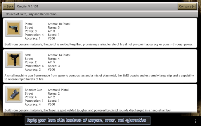Tap the Ammo: 10 Pistol stat
201x126 pixels.
click(59, 24)
